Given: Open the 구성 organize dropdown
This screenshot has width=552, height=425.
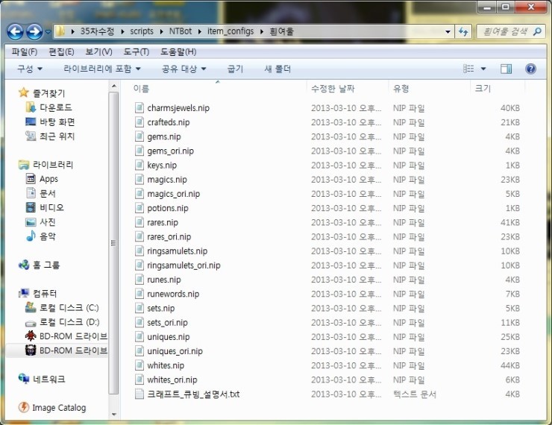Looking at the screenshot, I should [x=30, y=69].
